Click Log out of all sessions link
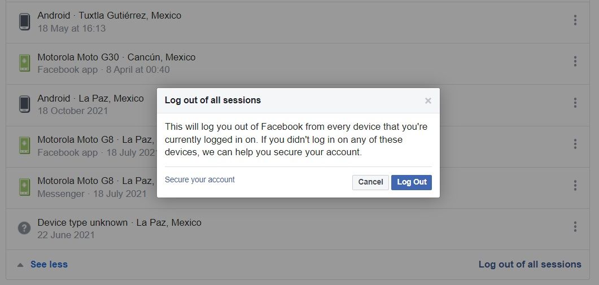 pos(530,264)
